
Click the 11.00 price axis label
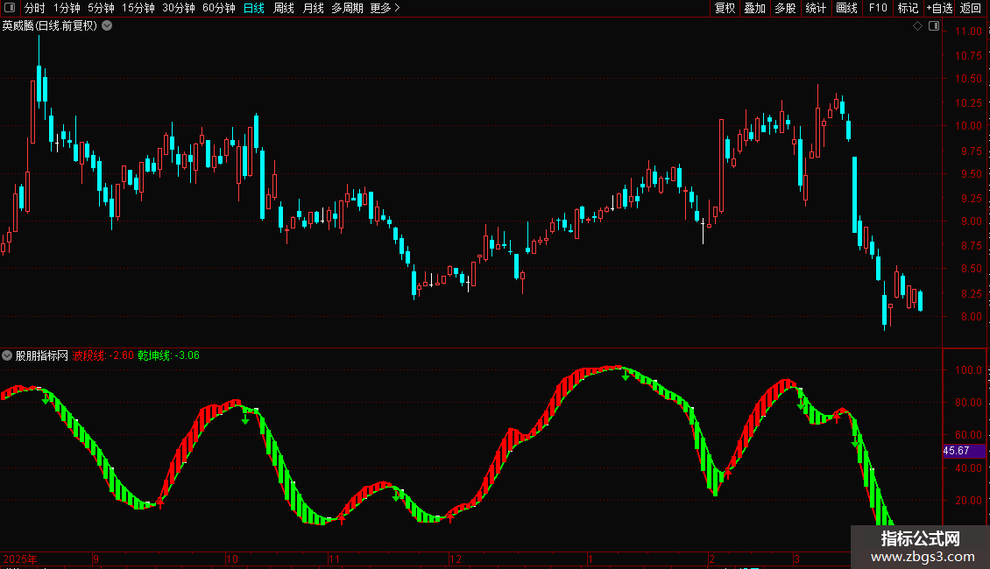(968, 31)
